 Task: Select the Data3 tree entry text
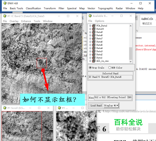(100, 51)
